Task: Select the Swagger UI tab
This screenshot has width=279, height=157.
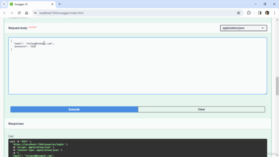Action: coord(32,4)
